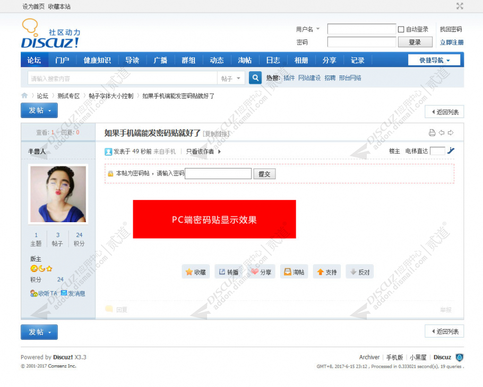This screenshot has width=483, height=387.
Task: Open the 相册 nav tab
Action: (x=301, y=60)
